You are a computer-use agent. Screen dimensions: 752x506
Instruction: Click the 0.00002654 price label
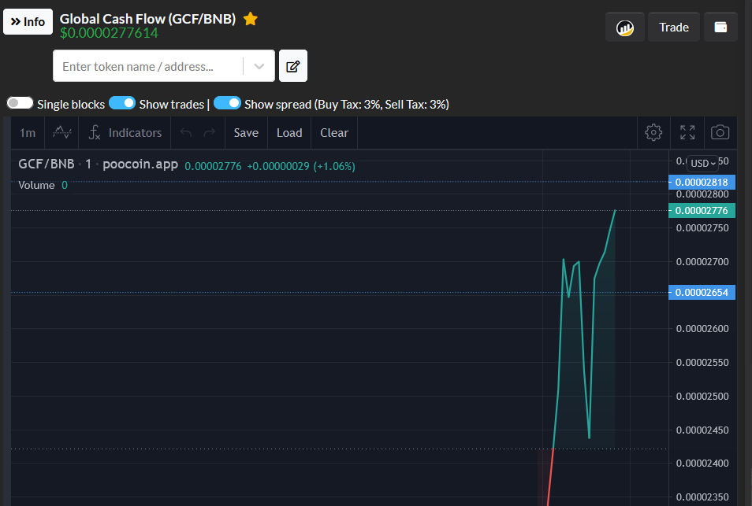click(702, 293)
